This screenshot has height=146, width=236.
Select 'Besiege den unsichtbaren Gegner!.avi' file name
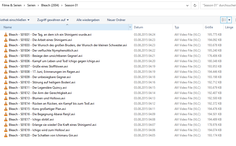click(x=57, y=56)
